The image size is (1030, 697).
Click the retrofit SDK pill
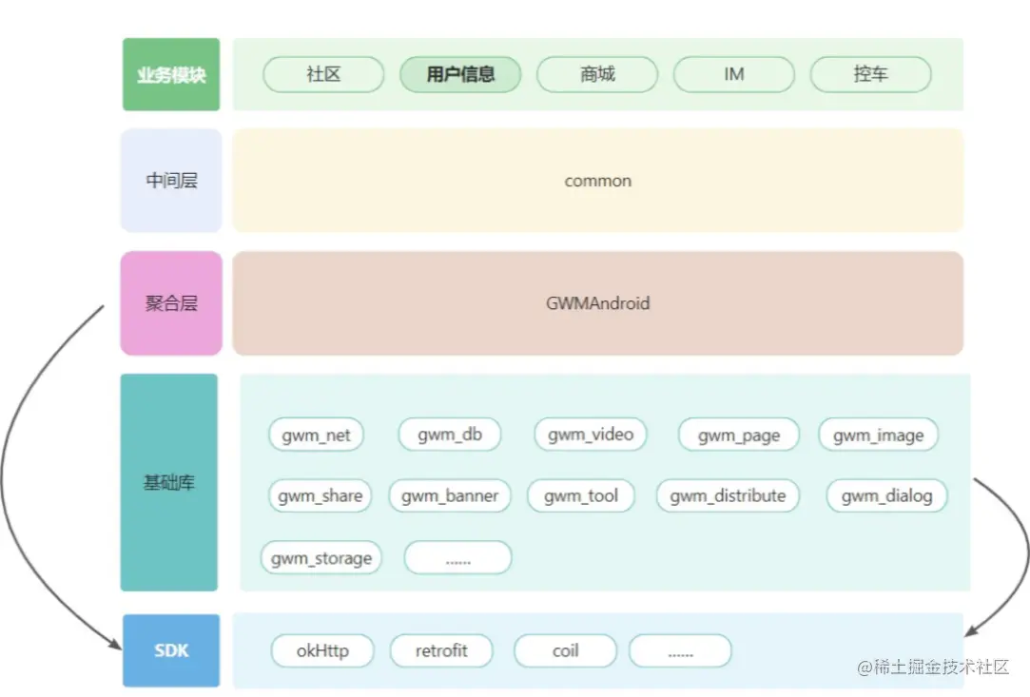coord(441,650)
